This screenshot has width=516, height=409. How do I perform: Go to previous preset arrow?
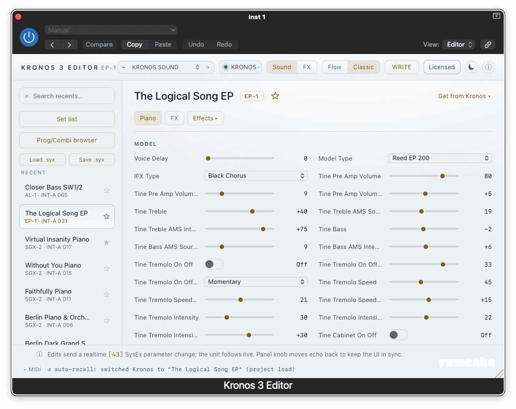(53, 45)
